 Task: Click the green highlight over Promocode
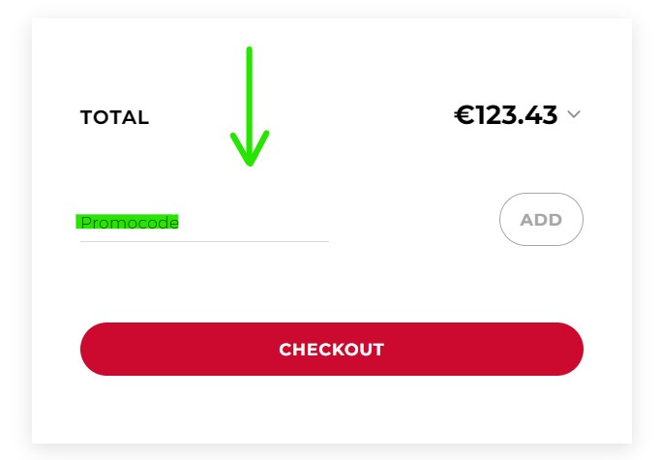128,222
